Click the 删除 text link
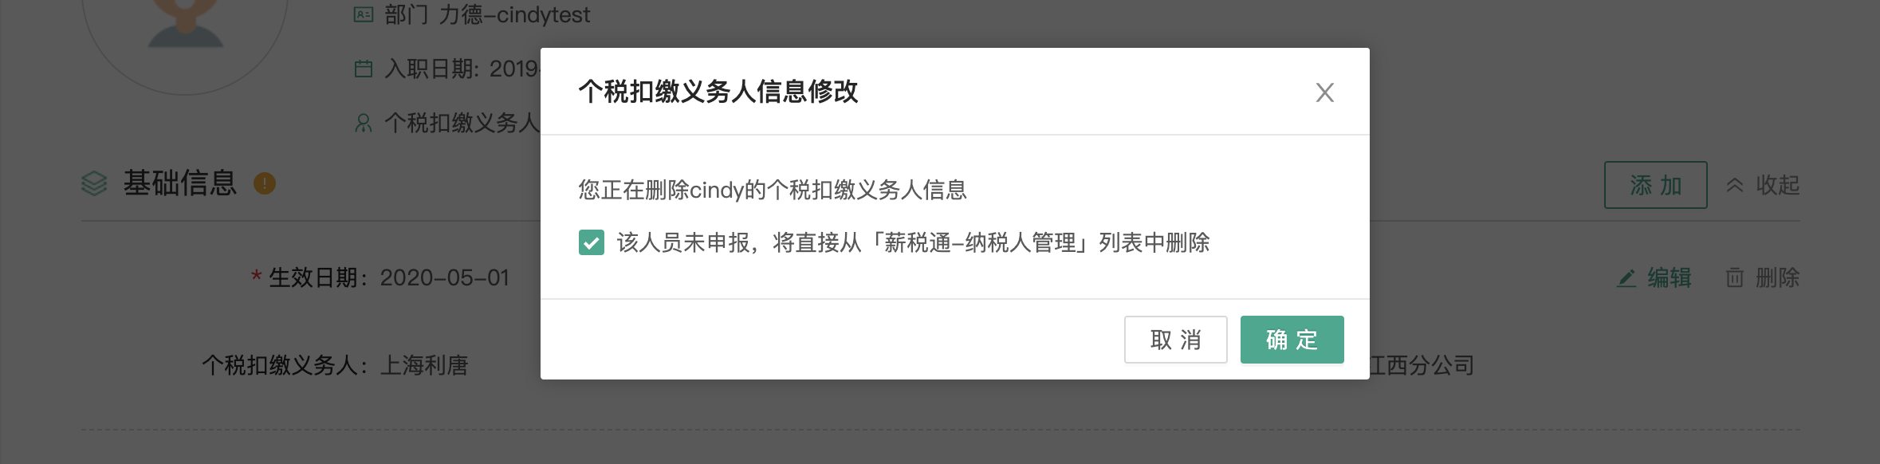This screenshot has height=464, width=1880. (1777, 277)
